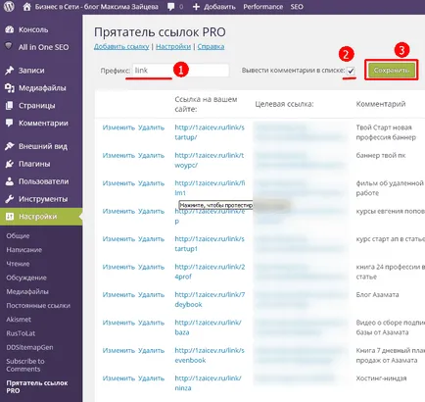Open the Akismet settings submenu
The image size is (425, 402).
(19, 320)
